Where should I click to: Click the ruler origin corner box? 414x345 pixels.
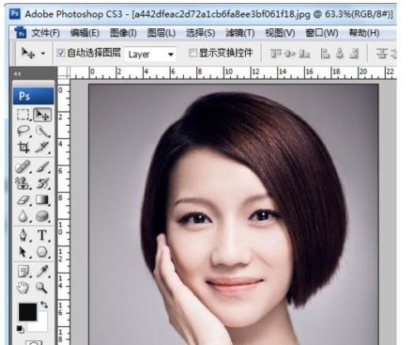[64, 73]
